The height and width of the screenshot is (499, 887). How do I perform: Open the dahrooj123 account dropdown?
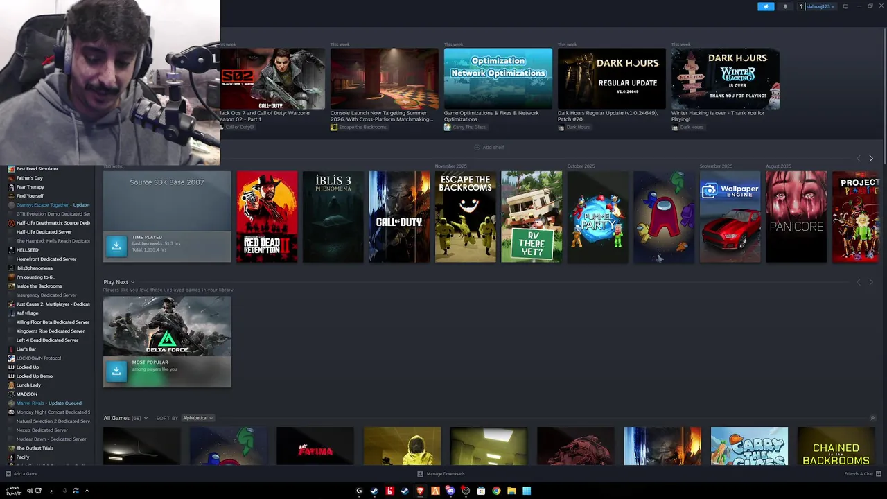(820, 6)
